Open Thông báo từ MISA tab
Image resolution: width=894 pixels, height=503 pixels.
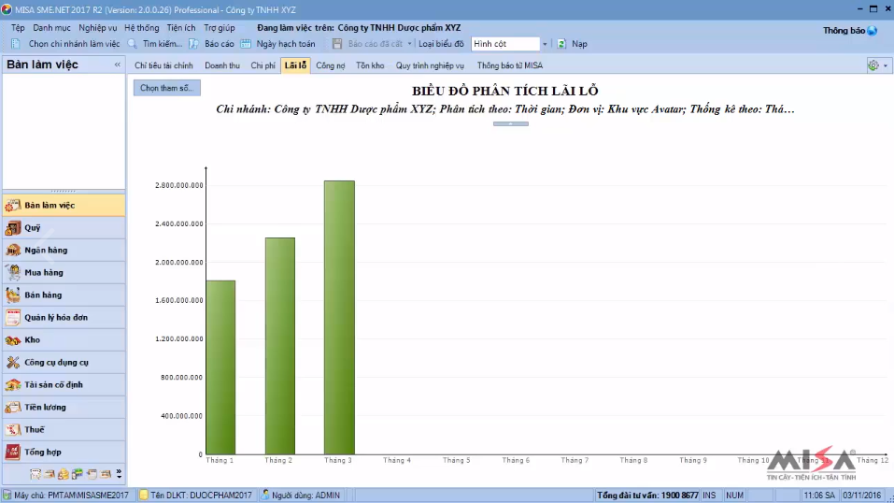(510, 65)
